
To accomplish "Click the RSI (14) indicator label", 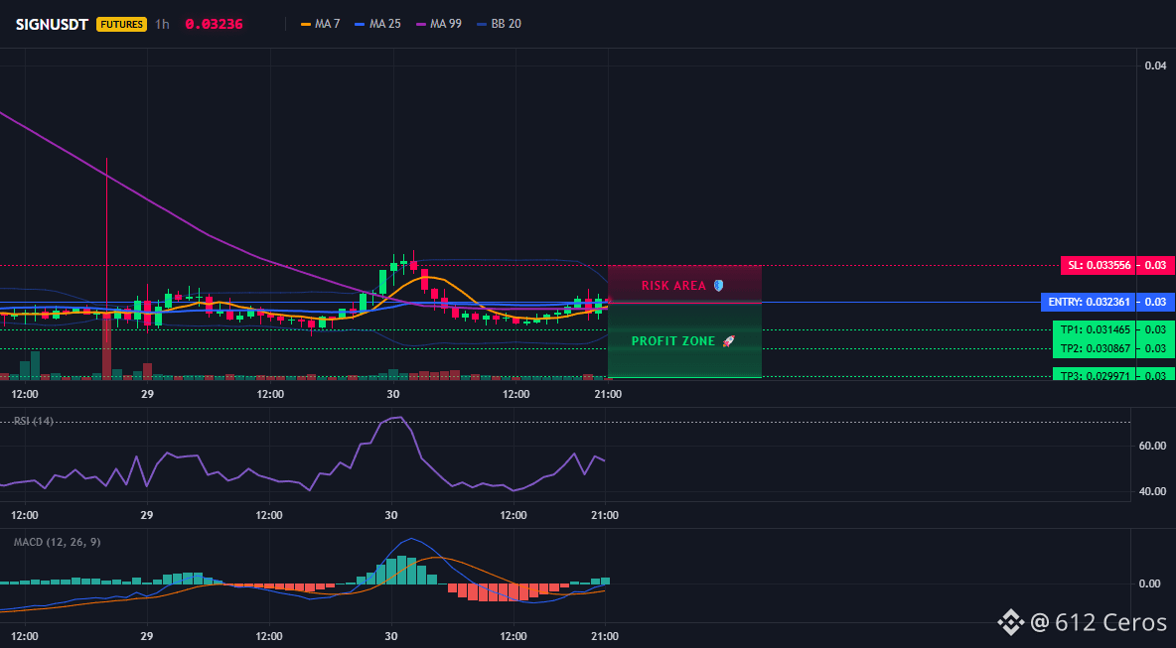I will 34,421.
